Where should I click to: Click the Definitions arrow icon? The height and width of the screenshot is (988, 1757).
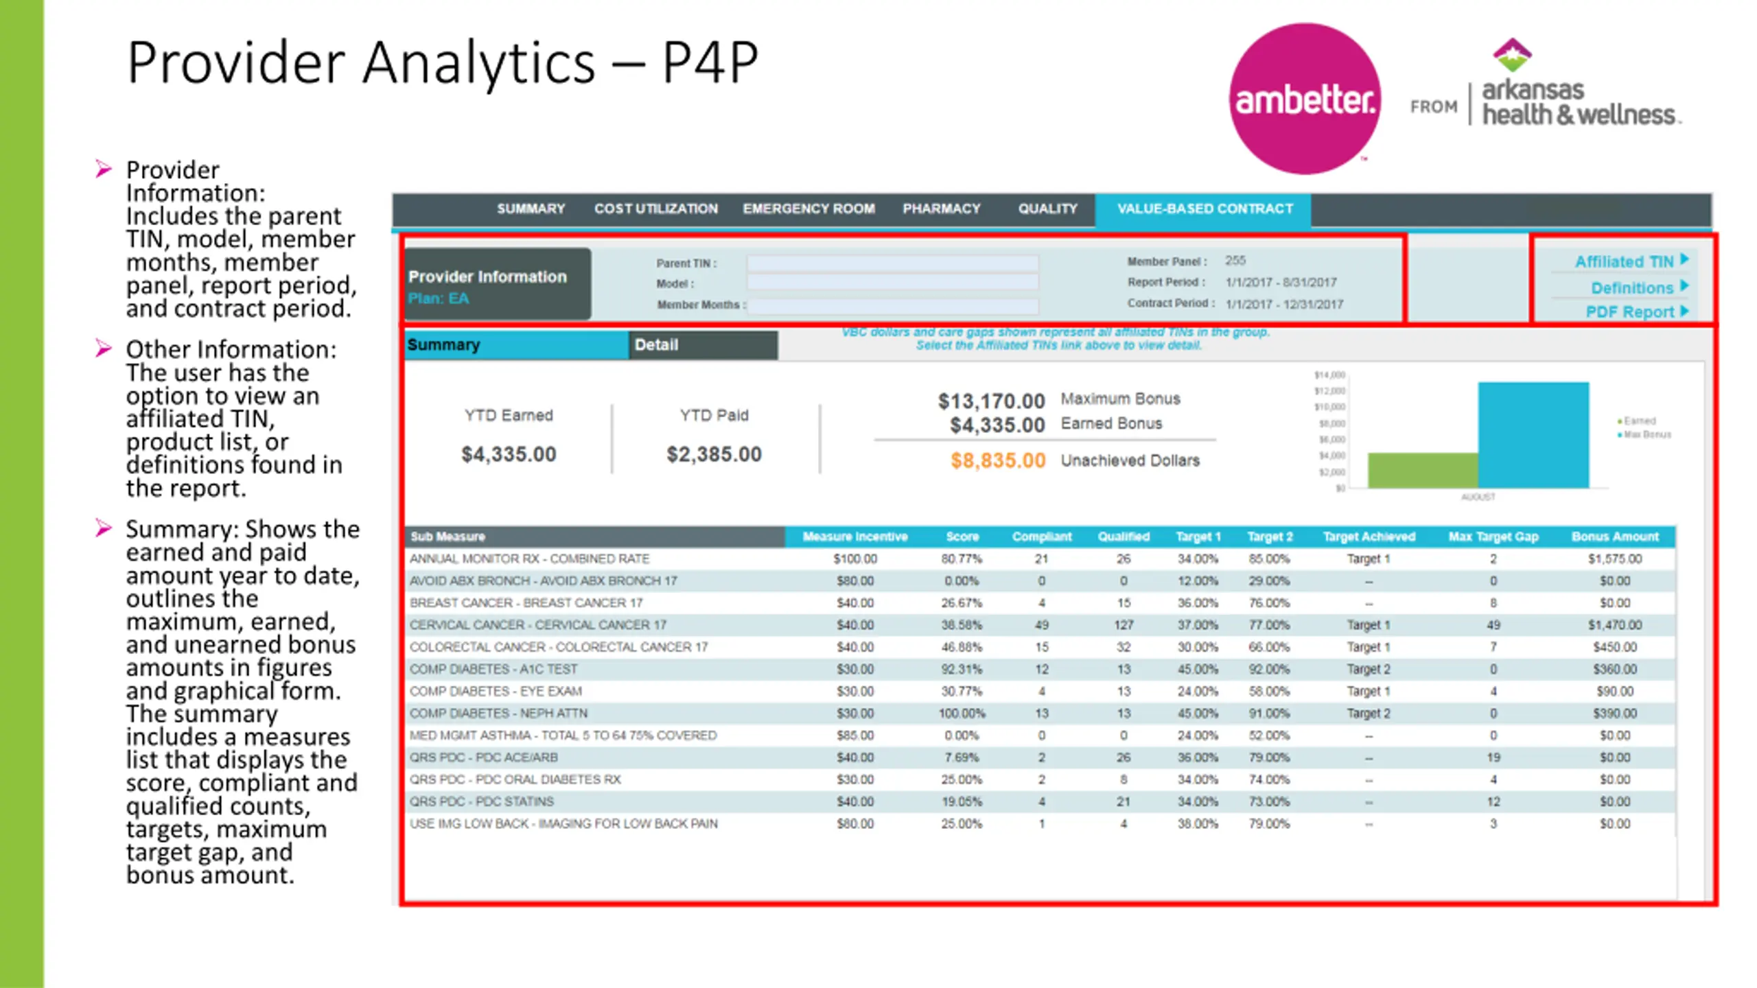pyautogui.click(x=1684, y=285)
